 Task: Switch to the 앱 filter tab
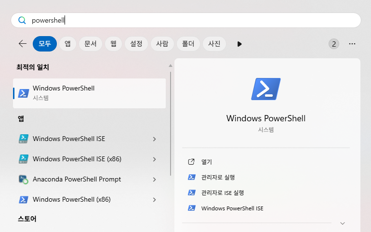67,44
